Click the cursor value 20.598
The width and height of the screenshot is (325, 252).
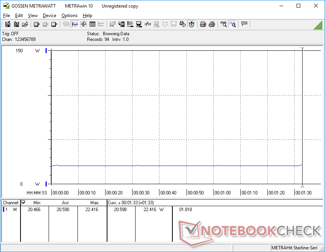[x=120, y=210]
